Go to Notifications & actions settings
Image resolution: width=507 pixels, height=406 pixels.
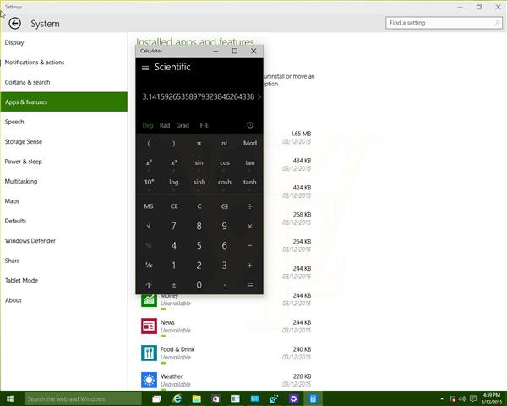coord(35,63)
